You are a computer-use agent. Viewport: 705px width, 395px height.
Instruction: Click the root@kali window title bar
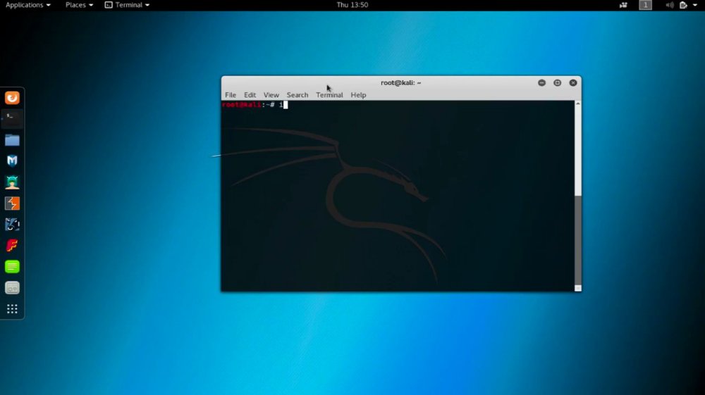tap(400, 82)
